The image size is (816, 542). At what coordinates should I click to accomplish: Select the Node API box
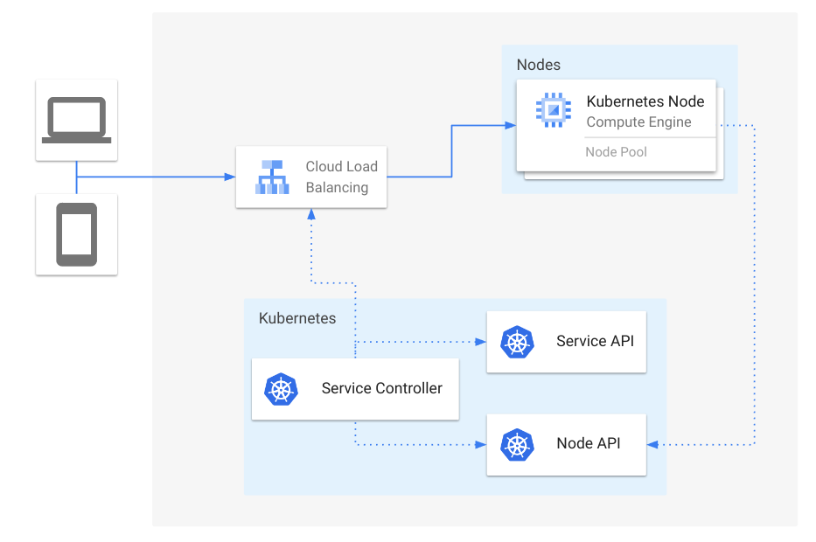point(566,444)
